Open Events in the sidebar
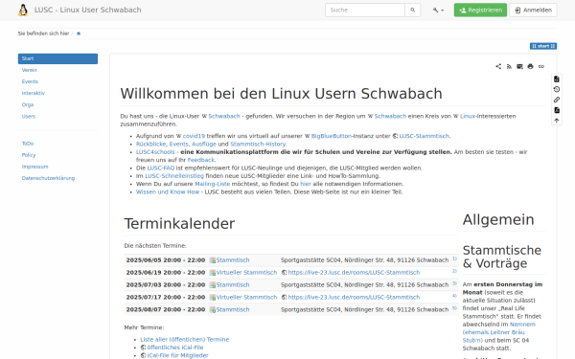The height and width of the screenshot is (359, 575). point(30,81)
